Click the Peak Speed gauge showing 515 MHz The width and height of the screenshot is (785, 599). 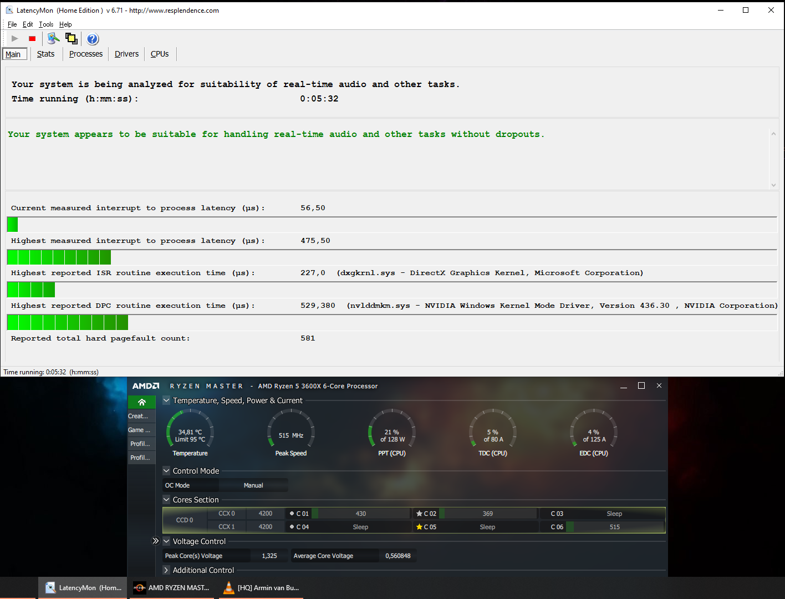[291, 433]
